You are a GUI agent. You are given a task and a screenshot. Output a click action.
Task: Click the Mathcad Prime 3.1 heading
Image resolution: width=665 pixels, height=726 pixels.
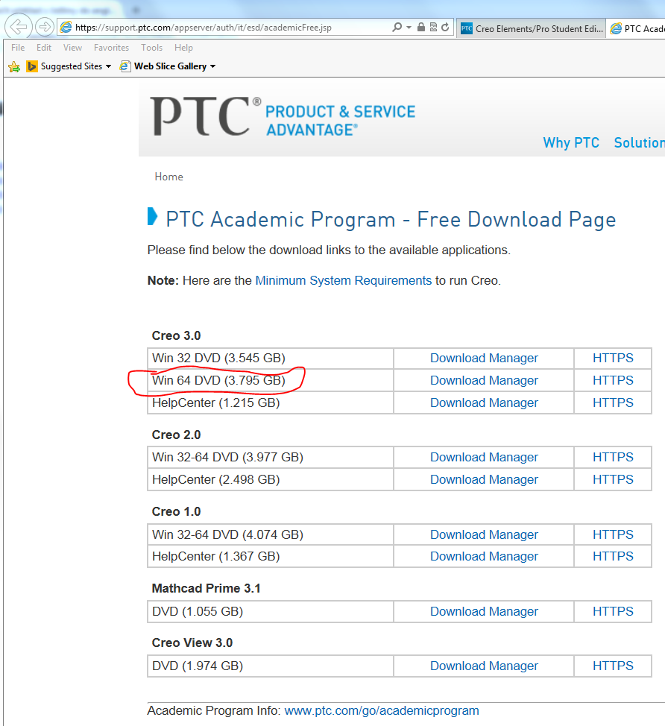(206, 589)
